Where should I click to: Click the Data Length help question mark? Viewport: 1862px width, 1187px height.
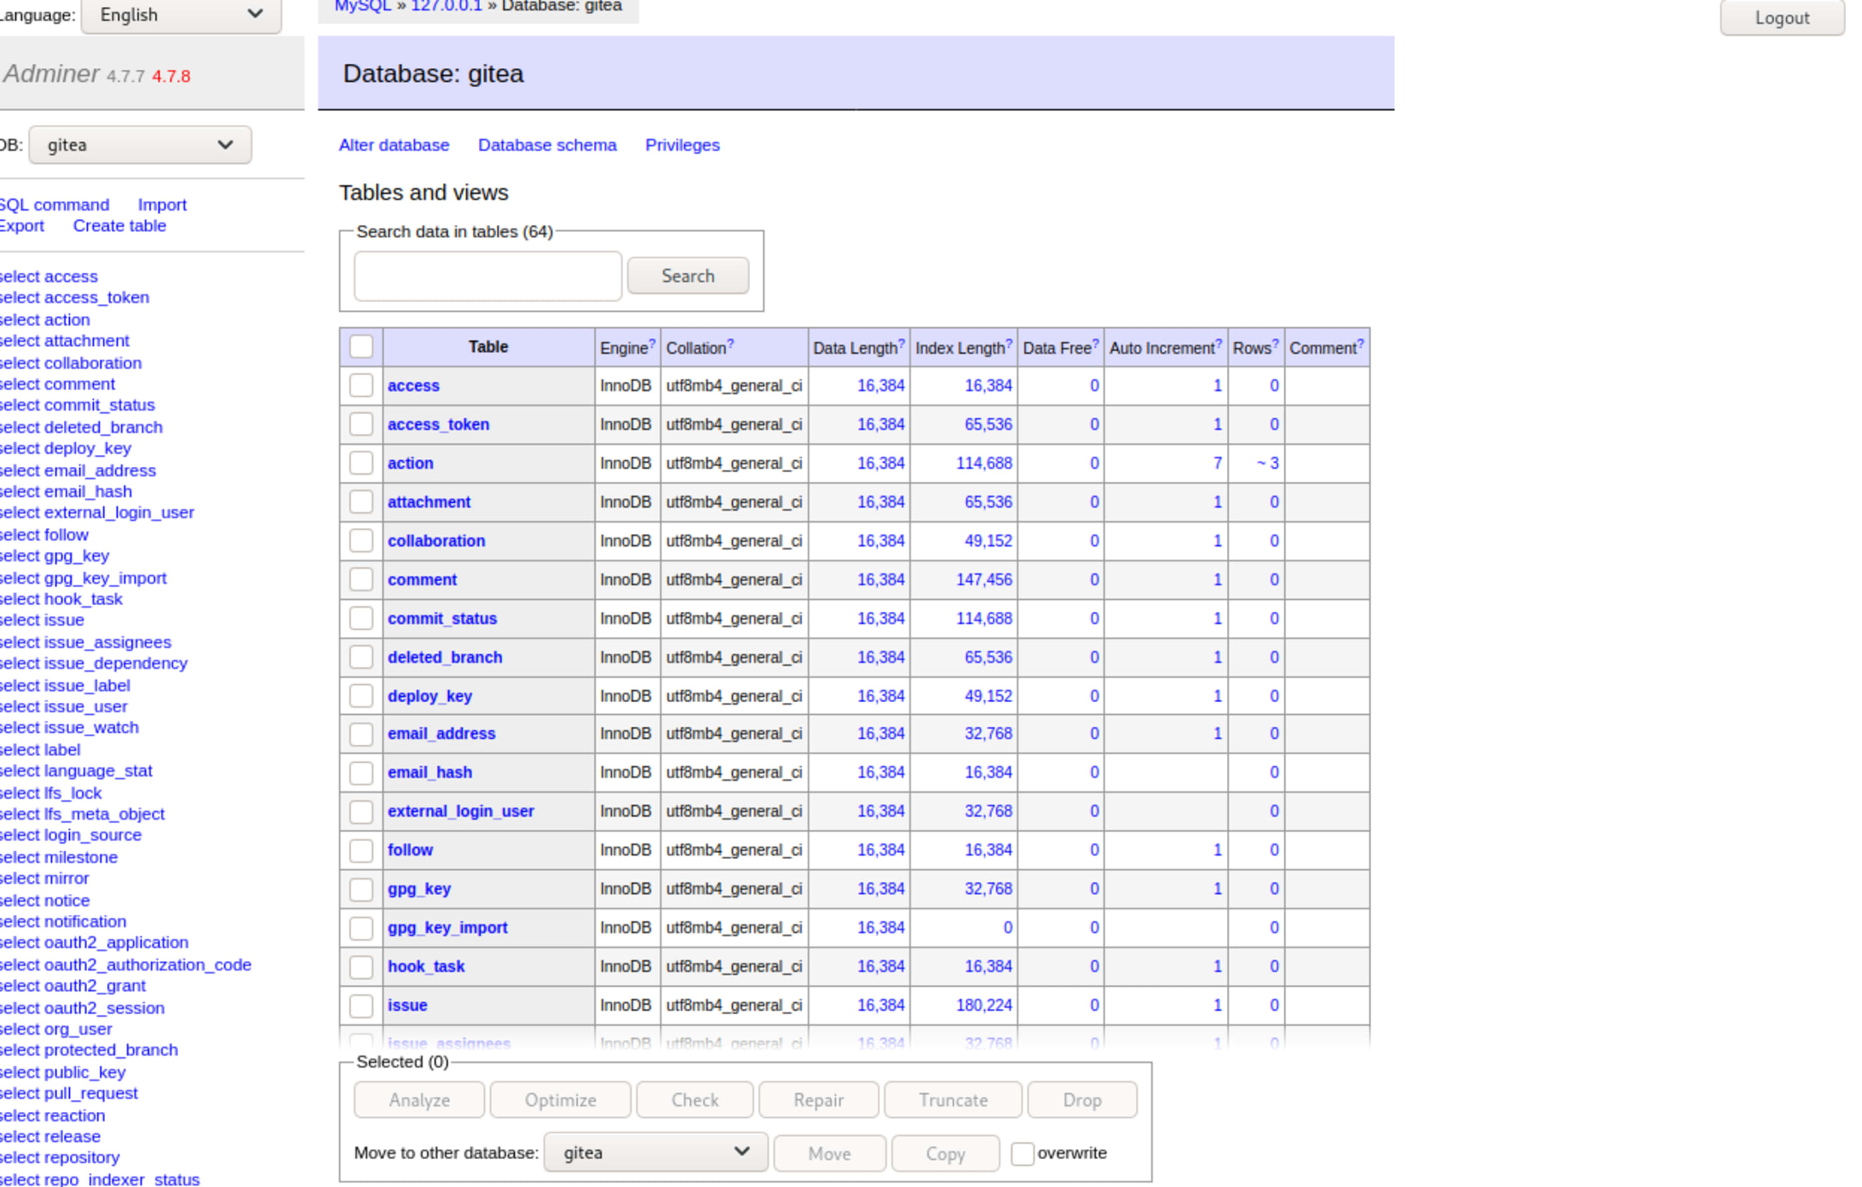tap(901, 344)
